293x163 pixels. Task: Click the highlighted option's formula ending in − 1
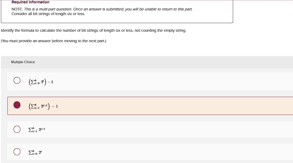coord(43,106)
